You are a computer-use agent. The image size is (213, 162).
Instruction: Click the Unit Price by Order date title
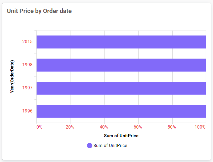(39, 11)
